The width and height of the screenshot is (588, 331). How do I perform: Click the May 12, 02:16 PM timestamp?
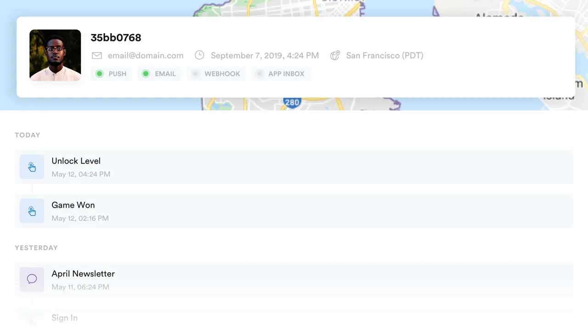(x=80, y=218)
